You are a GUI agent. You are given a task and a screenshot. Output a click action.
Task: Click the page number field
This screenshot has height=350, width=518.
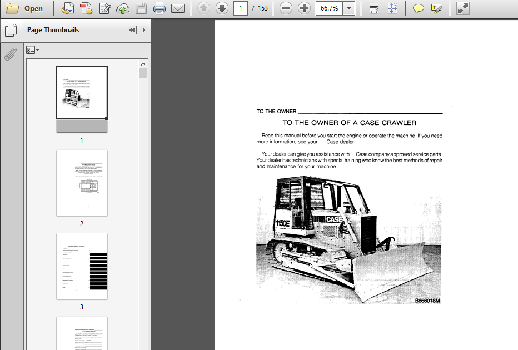[241, 8]
